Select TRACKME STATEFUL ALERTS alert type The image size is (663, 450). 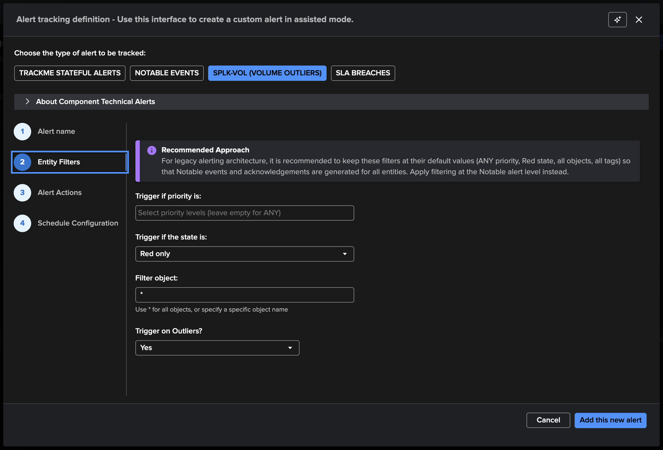[70, 73]
